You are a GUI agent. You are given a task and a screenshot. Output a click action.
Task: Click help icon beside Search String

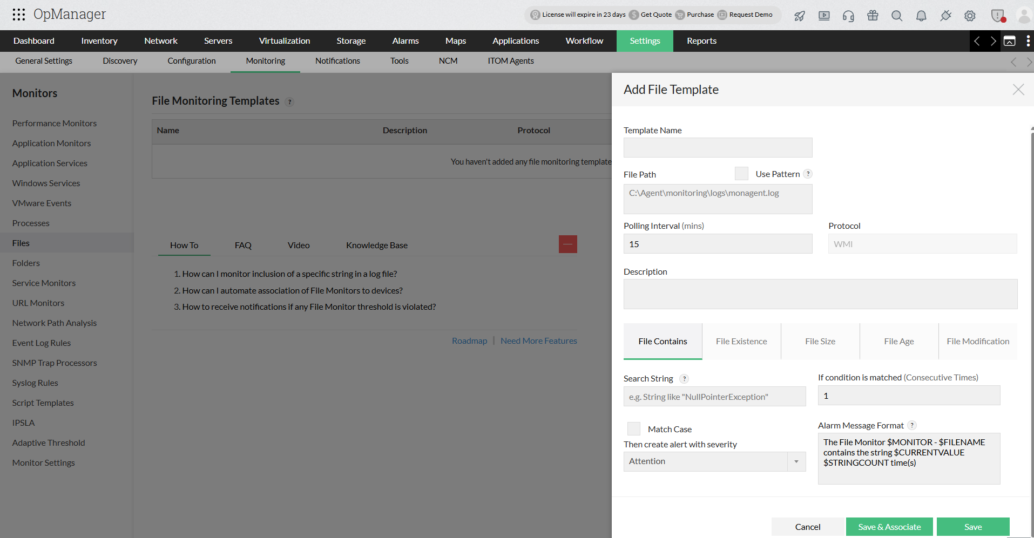click(684, 379)
